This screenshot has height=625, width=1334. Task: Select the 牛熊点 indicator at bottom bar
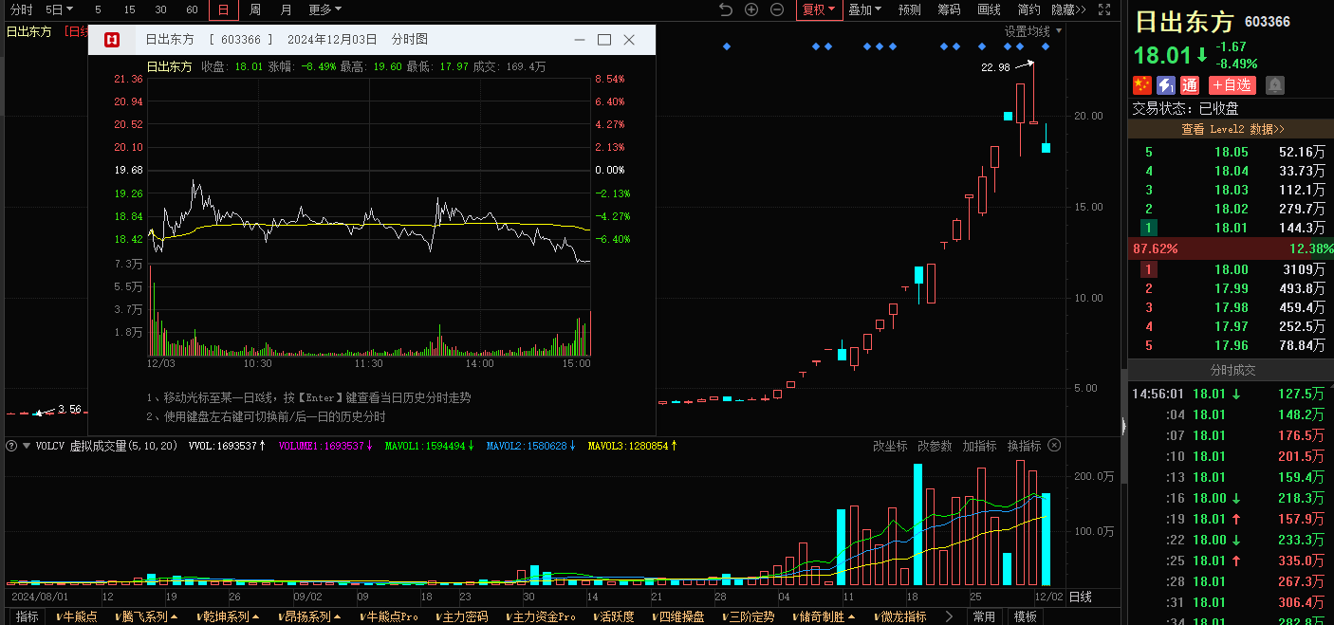[x=80, y=616]
